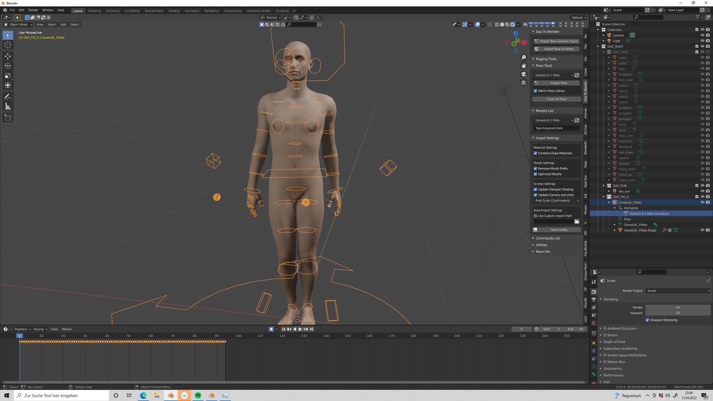Toggle Update Viewport Shading checkbox
The image size is (713, 401).
535,189
